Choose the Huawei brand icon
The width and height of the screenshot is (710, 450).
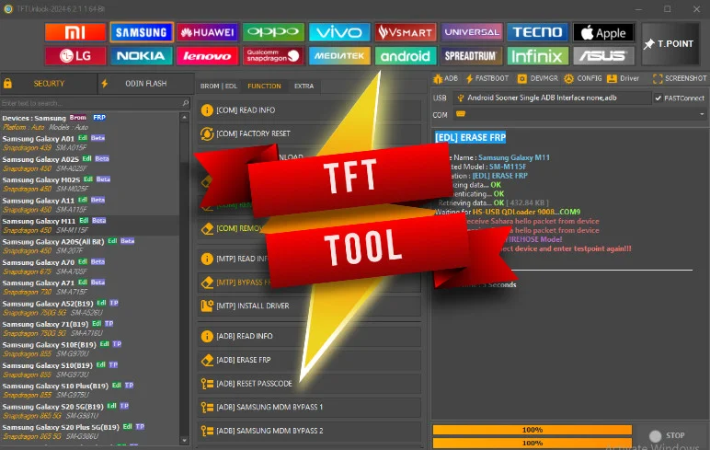pyautogui.click(x=208, y=32)
